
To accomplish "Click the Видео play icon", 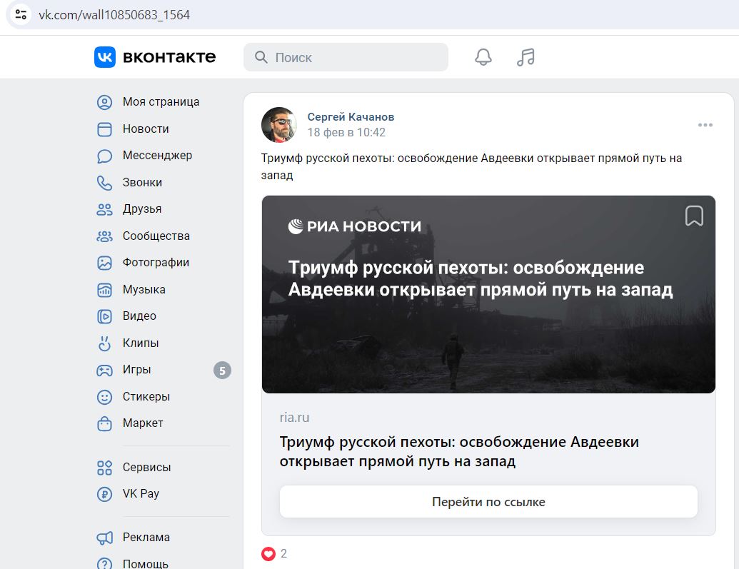I will click(104, 316).
